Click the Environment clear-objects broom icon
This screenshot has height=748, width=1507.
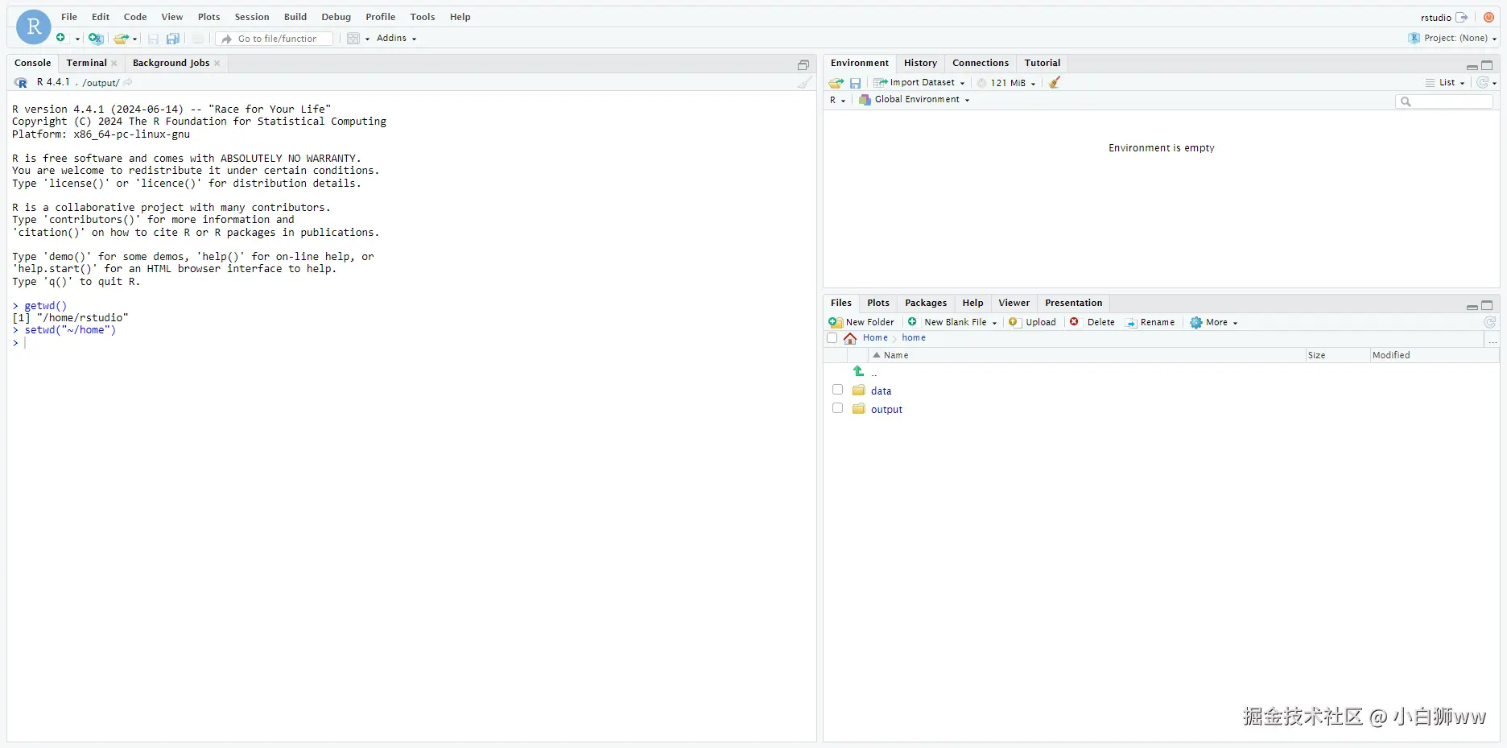coord(1055,82)
